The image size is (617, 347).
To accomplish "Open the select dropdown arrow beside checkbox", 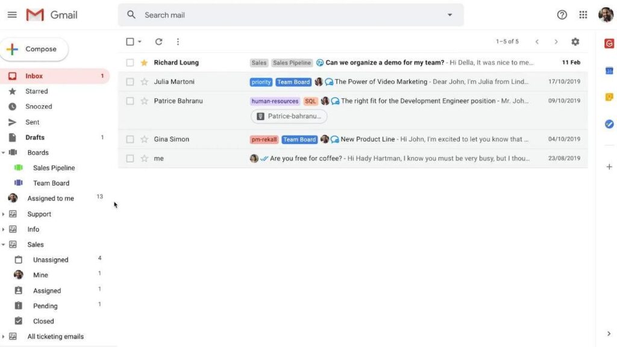I will (140, 42).
